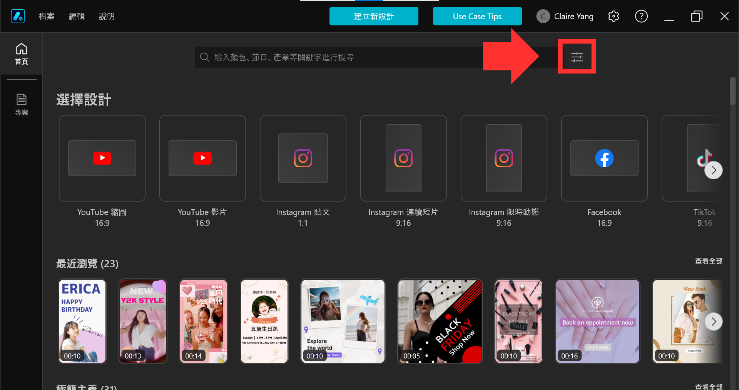The image size is (739, 390).
Task: Click the app logo icon
Action: click(x=18, y=16)
